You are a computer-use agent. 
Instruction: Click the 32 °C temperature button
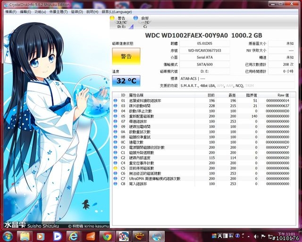click(126, 81)
